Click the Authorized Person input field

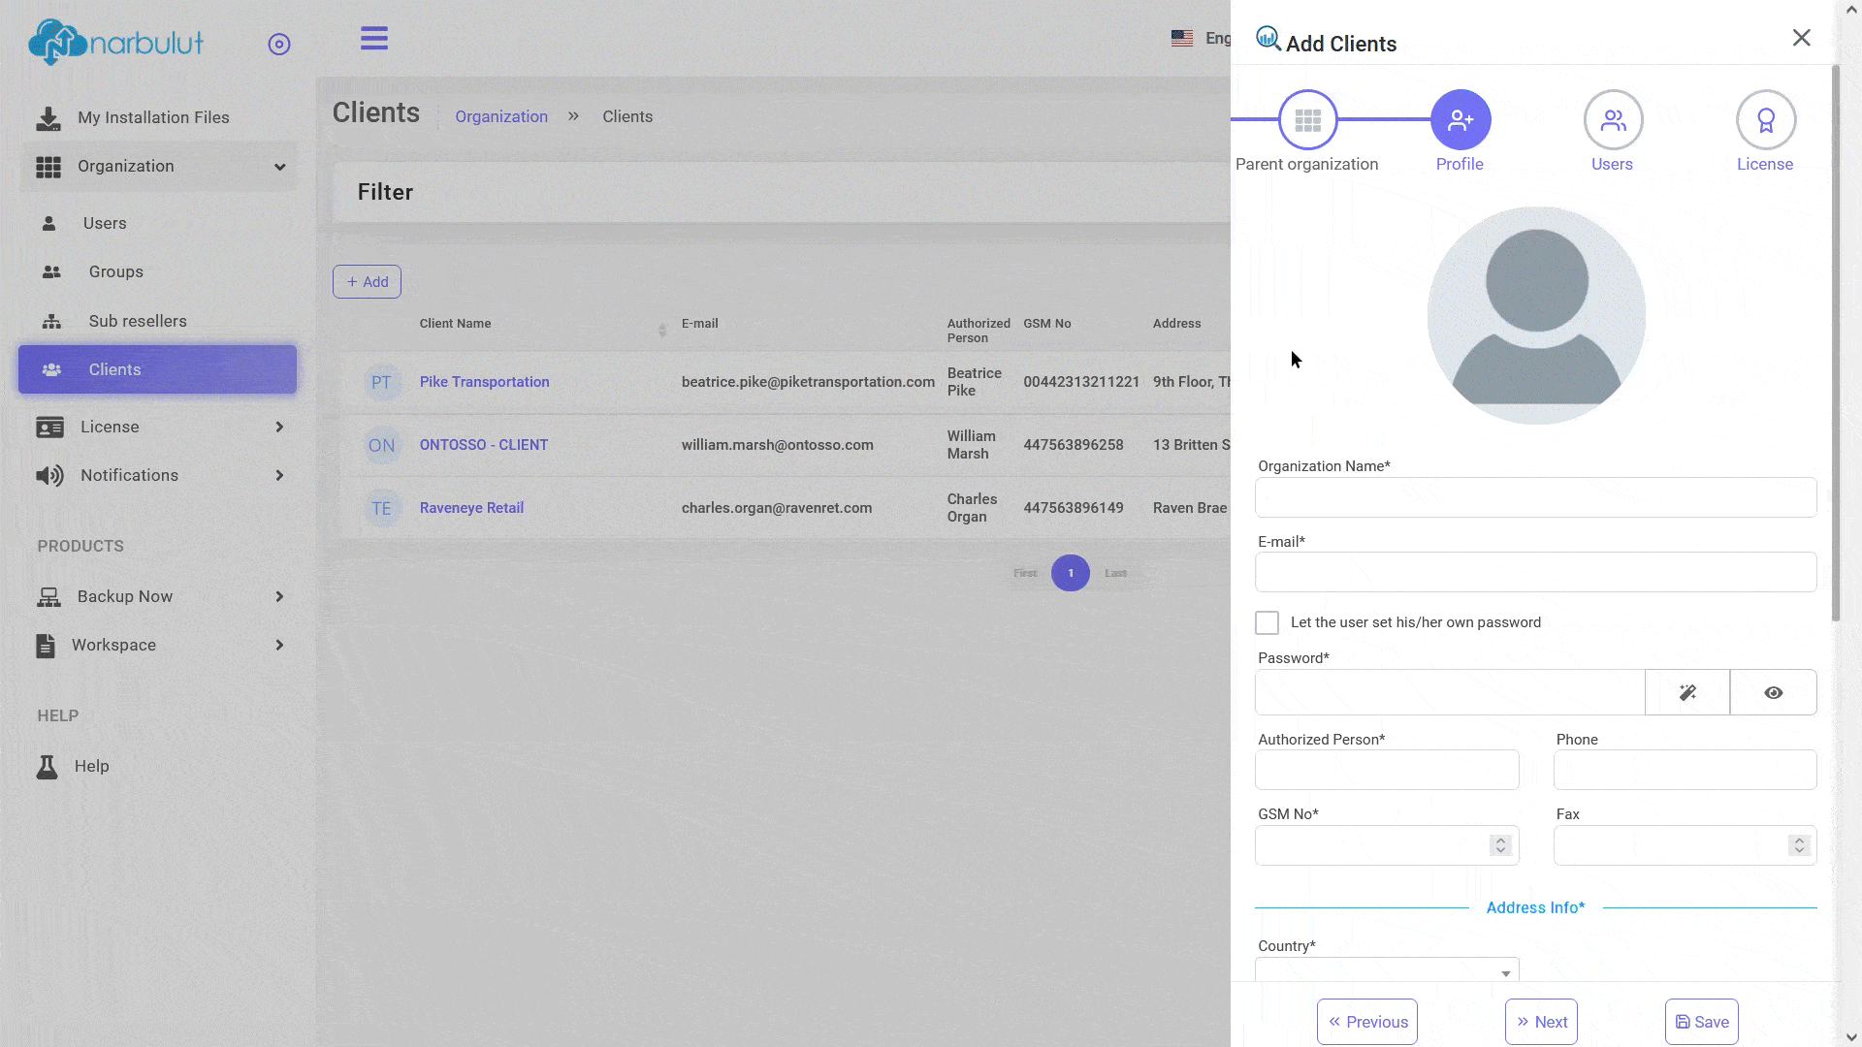pos(1387,771)
